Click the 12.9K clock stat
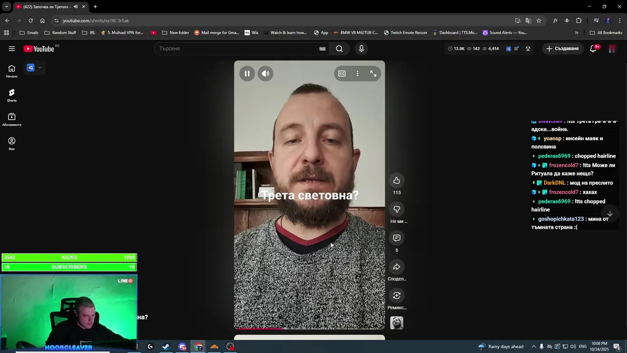 tap(456, 49)
